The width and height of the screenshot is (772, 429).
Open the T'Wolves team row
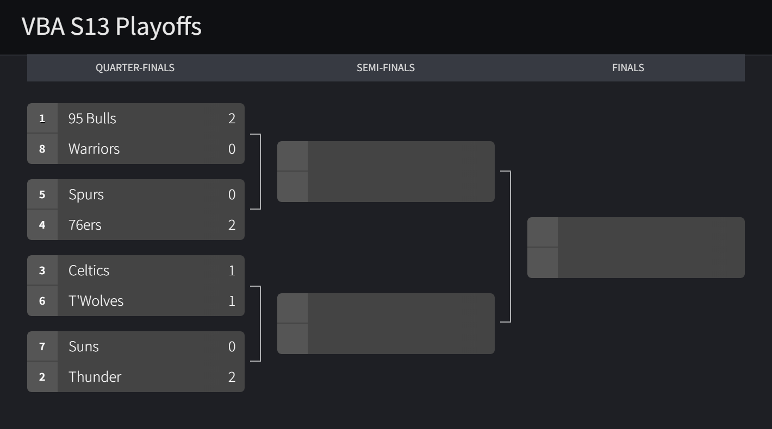[x=136, y=301]
